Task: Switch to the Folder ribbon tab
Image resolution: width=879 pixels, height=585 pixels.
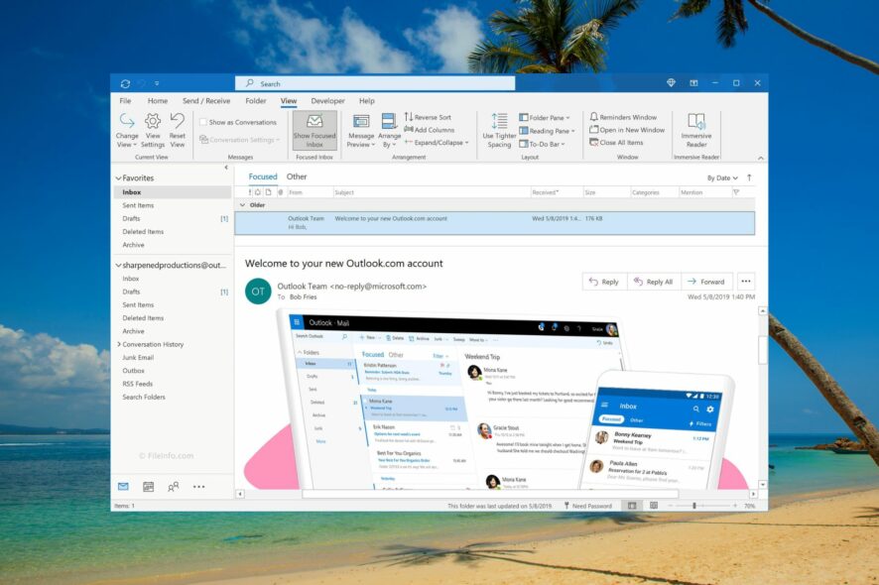Action: click(x=256, y=101)
